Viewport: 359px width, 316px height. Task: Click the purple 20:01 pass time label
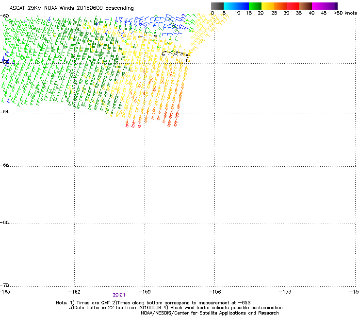(119, 295)
